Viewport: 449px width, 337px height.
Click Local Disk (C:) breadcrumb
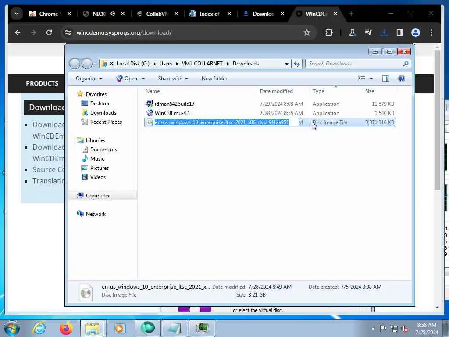click(x=133, y=64)
